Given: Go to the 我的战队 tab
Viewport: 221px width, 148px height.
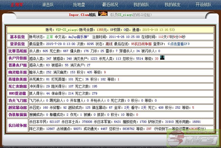Looking at the screenshot, I should (x=141, y=5).
